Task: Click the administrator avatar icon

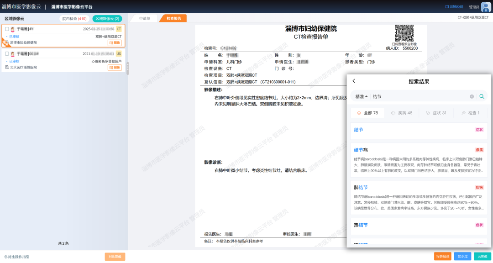Action: point(486,6)
